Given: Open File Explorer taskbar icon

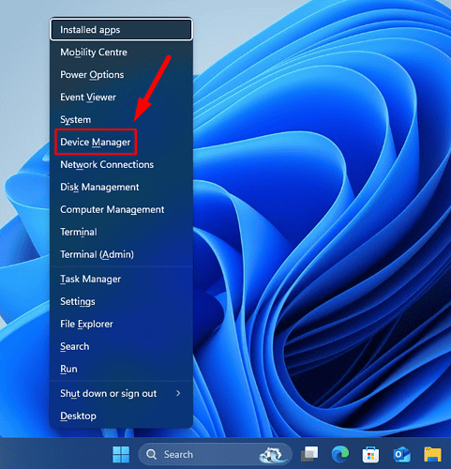Looking at the screenshot, I should coord(432,454).
